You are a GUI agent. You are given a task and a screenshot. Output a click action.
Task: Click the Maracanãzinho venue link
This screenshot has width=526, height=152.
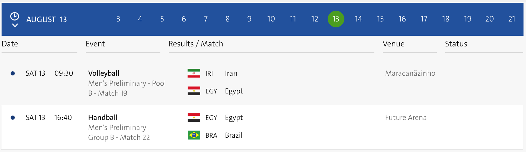pos(410,73)
